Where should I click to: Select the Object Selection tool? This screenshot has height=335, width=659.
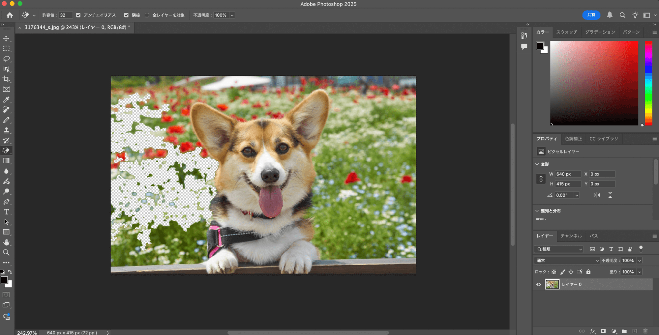6,69
